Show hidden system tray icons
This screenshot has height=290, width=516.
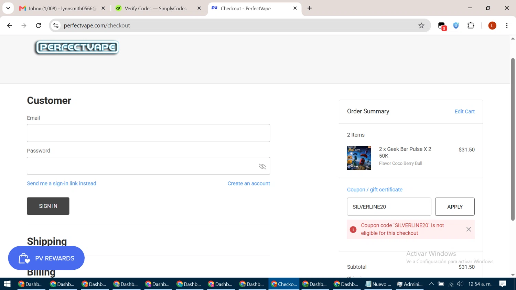tap(431, 284)
